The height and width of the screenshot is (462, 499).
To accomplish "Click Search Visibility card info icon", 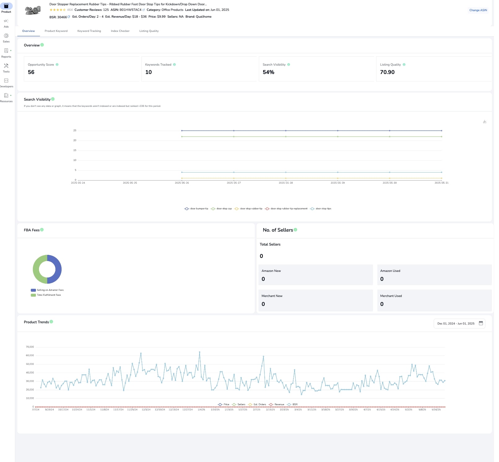I will click(x=289, y=65).
